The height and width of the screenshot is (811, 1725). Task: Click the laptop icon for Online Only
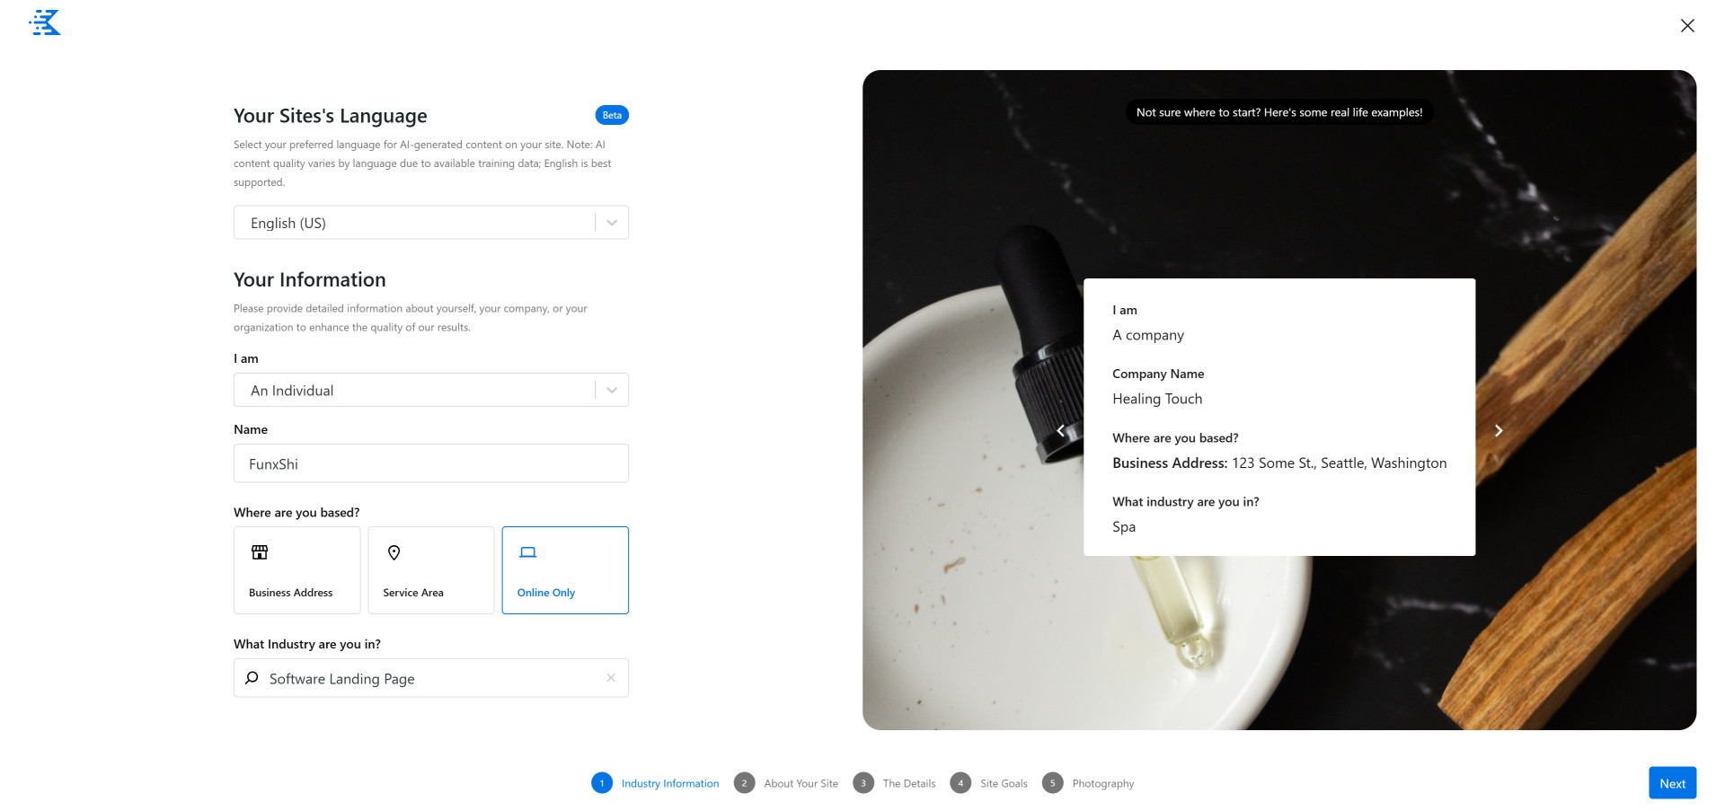pyautogui.click(x=528, y=552)
